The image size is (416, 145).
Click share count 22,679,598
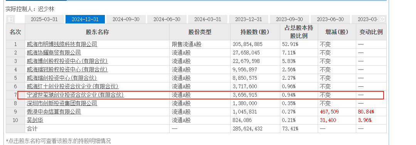(x=246, y=61)
